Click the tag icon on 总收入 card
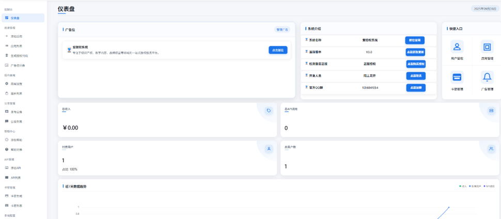This screenshot has width=501, height=219. point(269,111)
